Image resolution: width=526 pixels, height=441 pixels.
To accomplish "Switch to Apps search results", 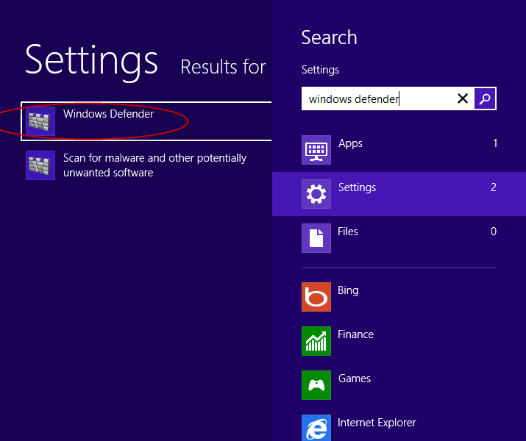I will [x=399, y=150].
